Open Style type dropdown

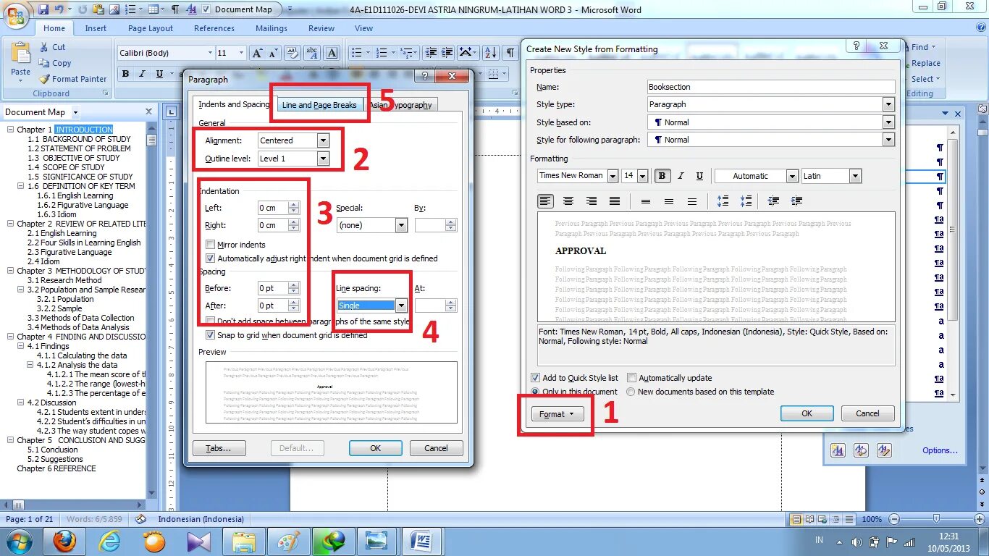889,104
